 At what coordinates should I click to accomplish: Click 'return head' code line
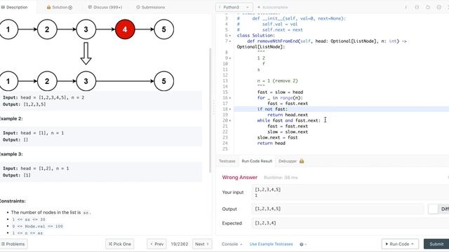tap(272, 143)
